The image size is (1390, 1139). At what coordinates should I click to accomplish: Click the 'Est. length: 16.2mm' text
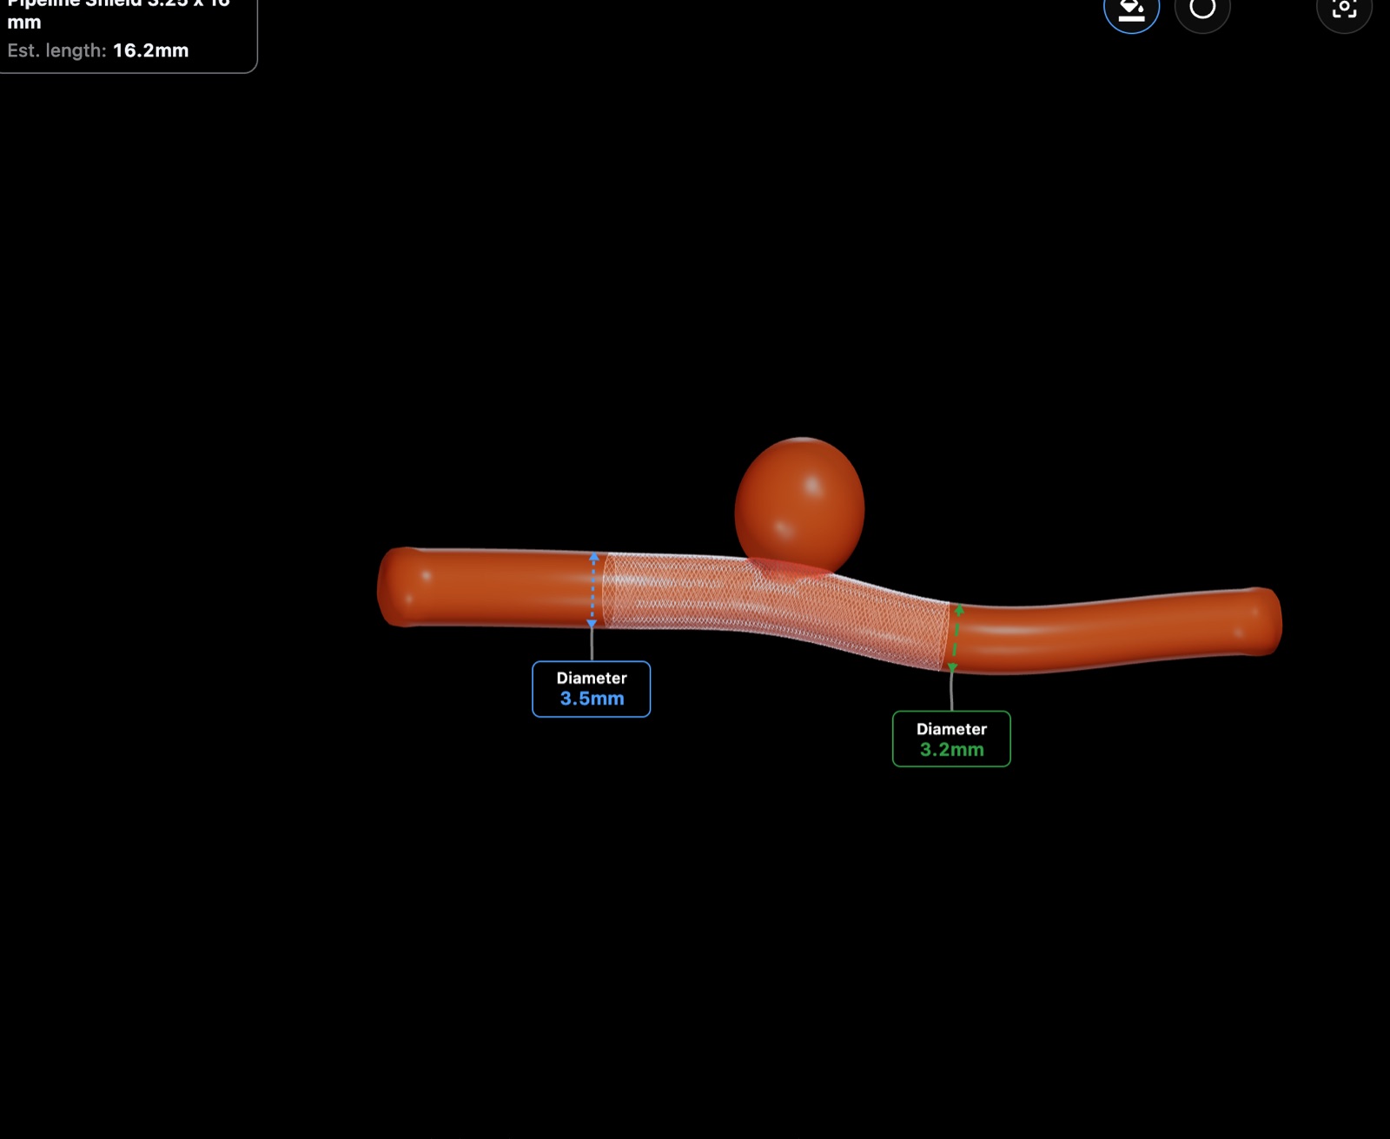98,50
